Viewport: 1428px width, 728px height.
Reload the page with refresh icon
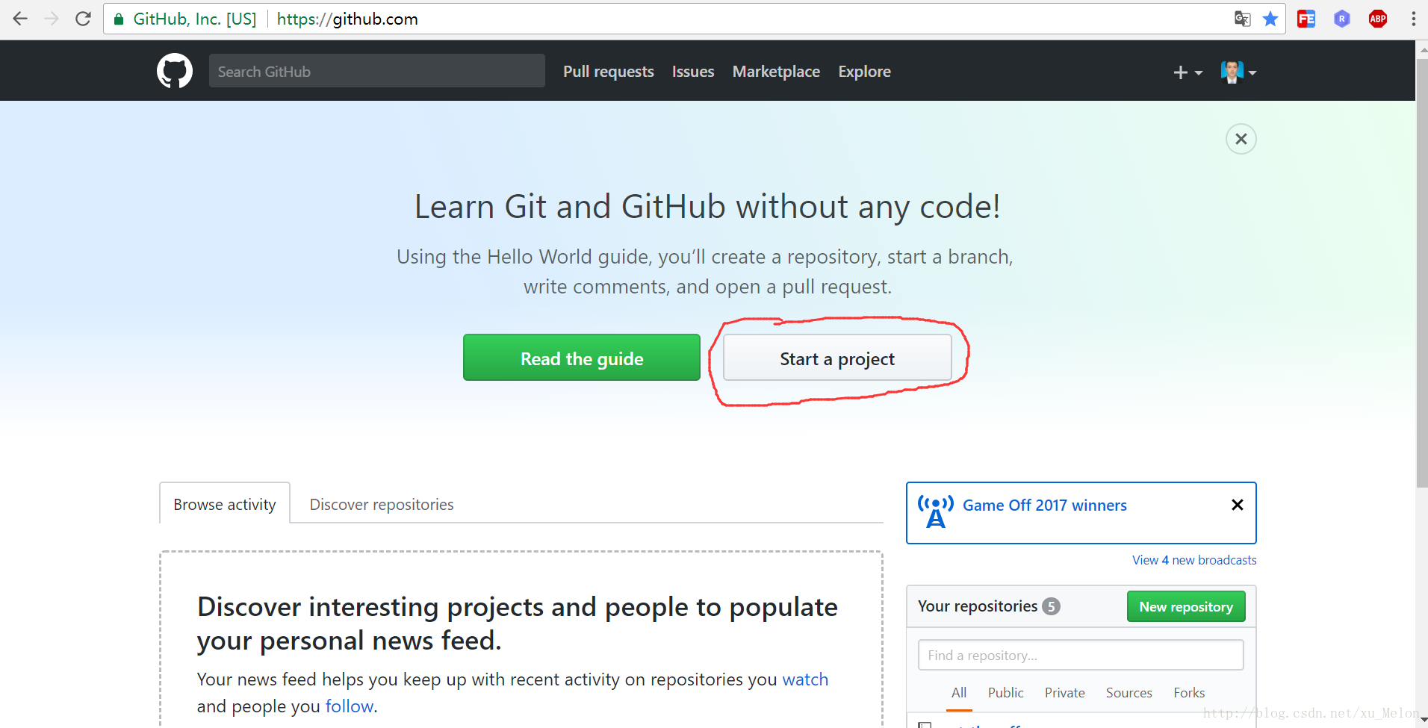(83, 19)
